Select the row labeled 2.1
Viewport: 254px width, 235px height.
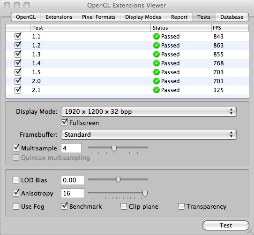tap(127, 90)
